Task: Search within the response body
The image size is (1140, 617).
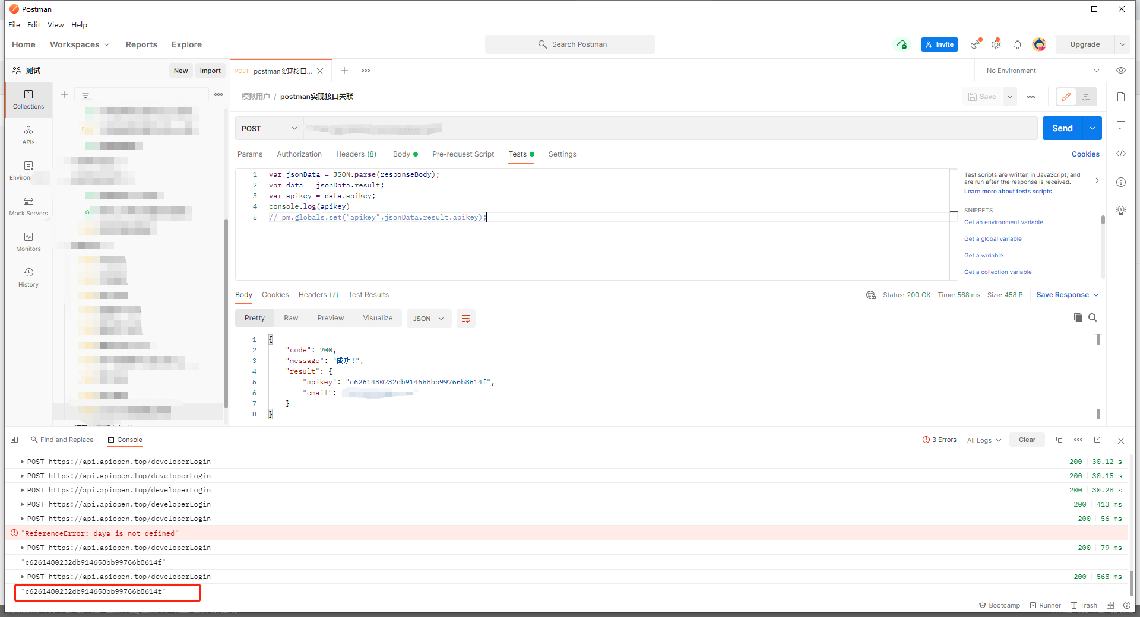Action: click(x=1092, y=317)
